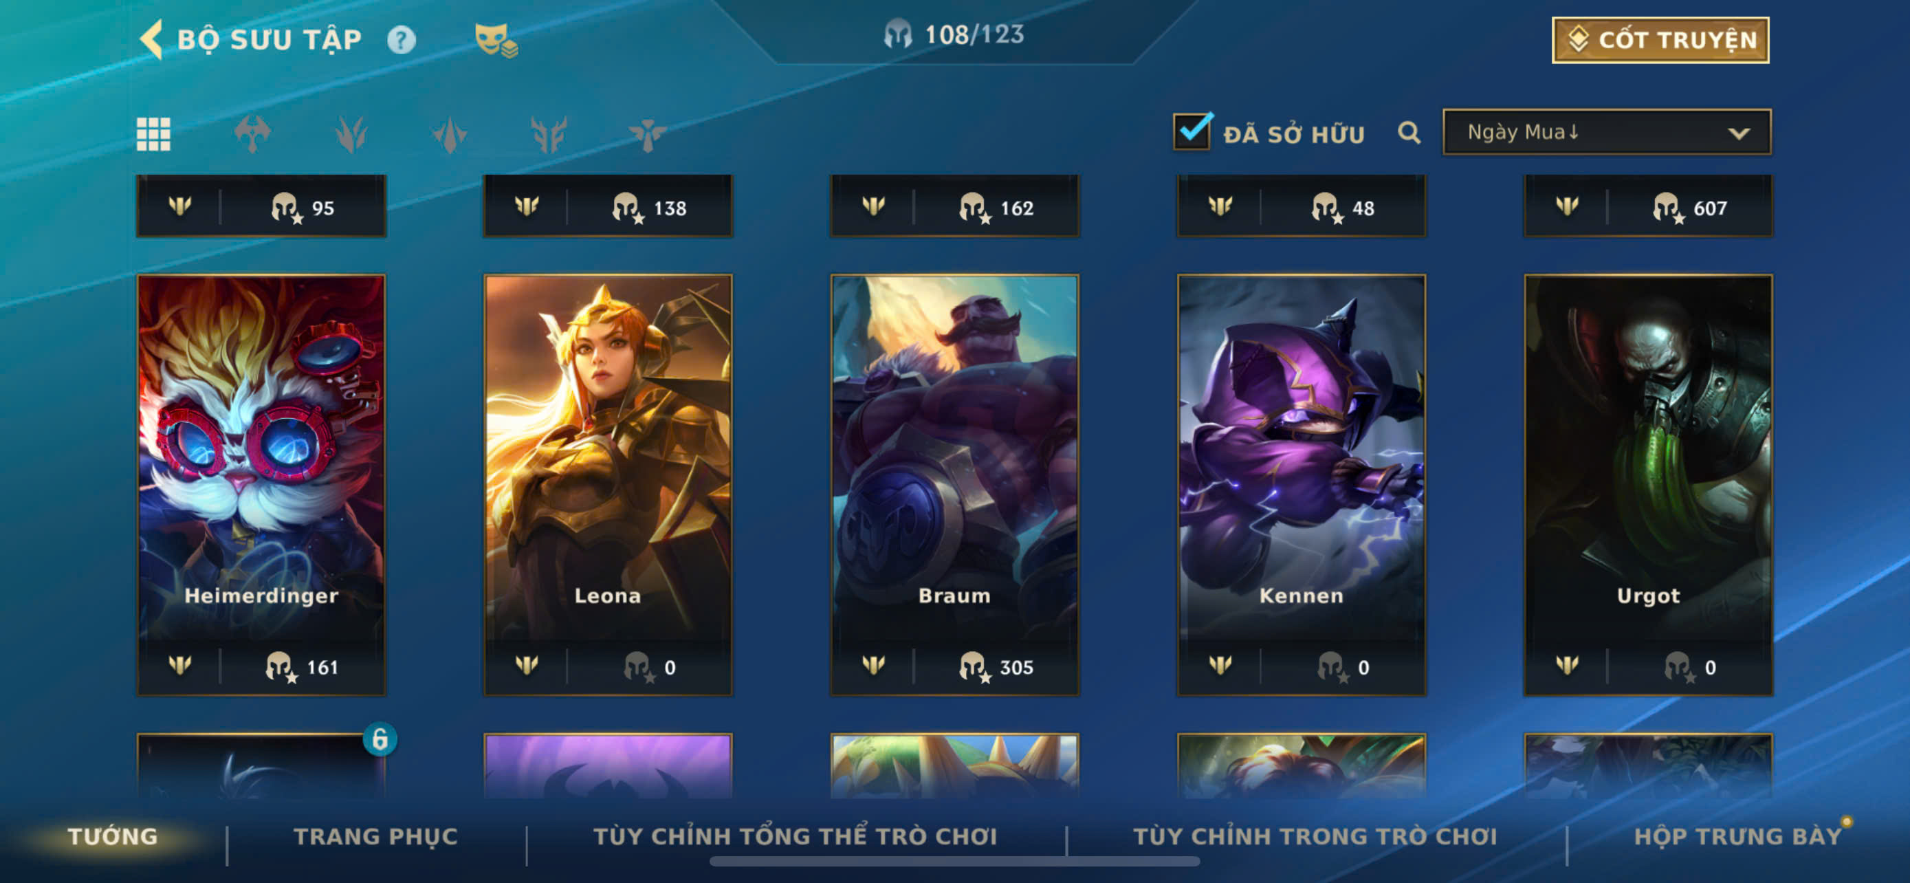
Task: Click the horizontal scroll bar at bottom
Action: 954,861
